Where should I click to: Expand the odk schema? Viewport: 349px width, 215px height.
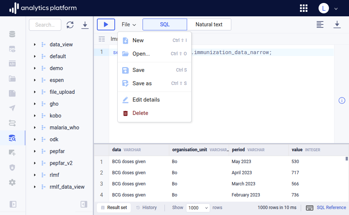pos(35,139)
